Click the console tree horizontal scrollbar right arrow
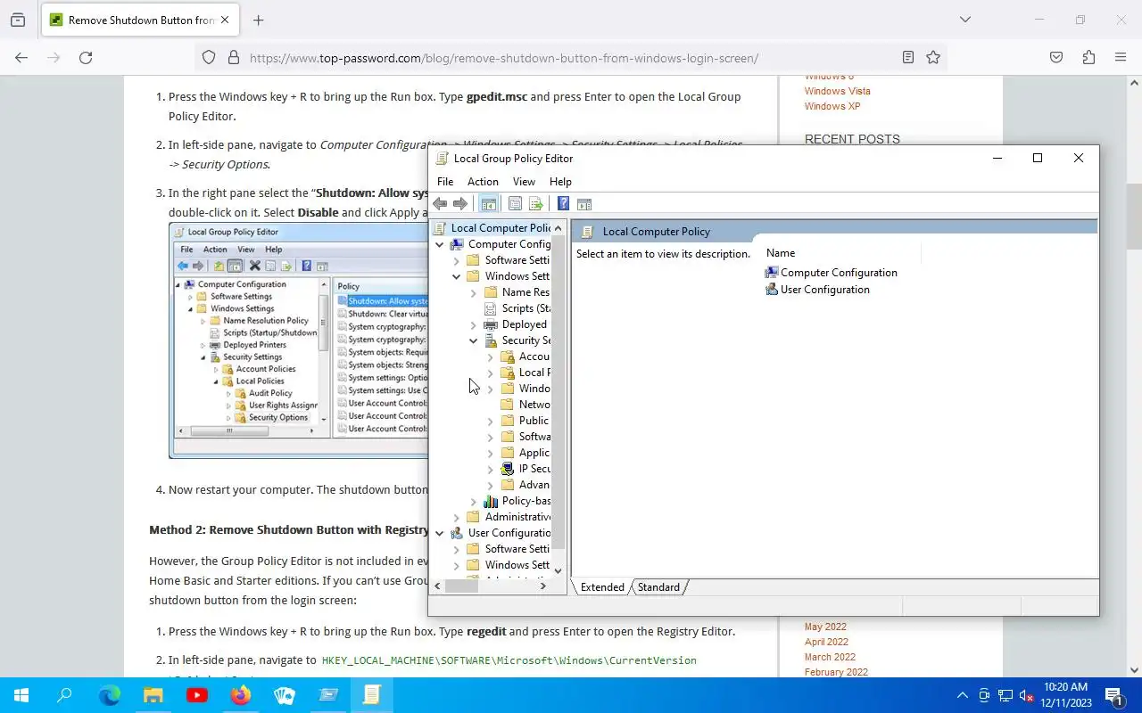1142x713 pixels. pyautogui.click(x=543, y=586)
